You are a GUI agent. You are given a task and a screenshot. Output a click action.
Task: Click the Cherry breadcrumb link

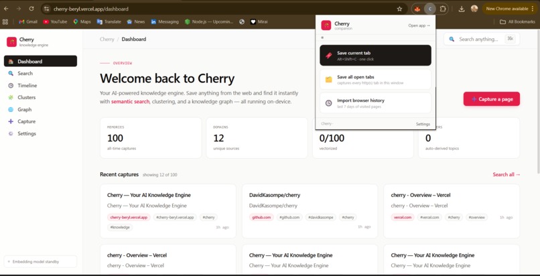pyautogui.click(x=107, y=40)
